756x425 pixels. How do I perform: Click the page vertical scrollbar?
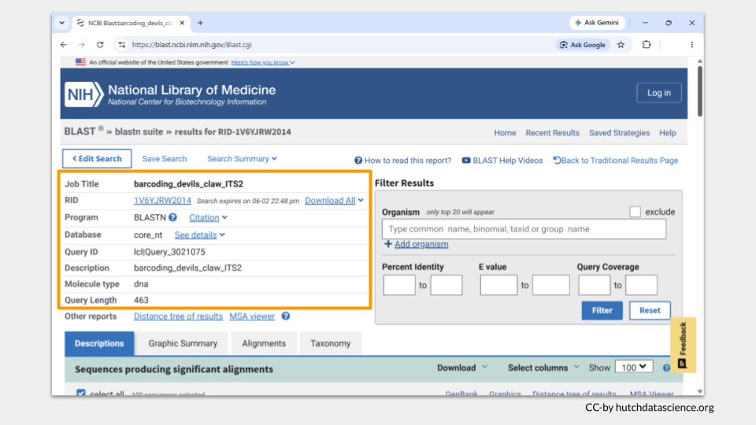tap(699, 91)
